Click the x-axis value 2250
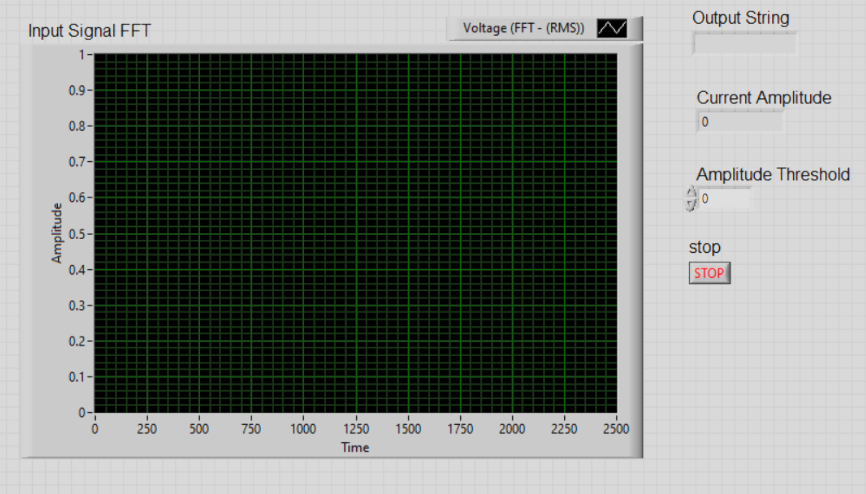 (564, 429)
